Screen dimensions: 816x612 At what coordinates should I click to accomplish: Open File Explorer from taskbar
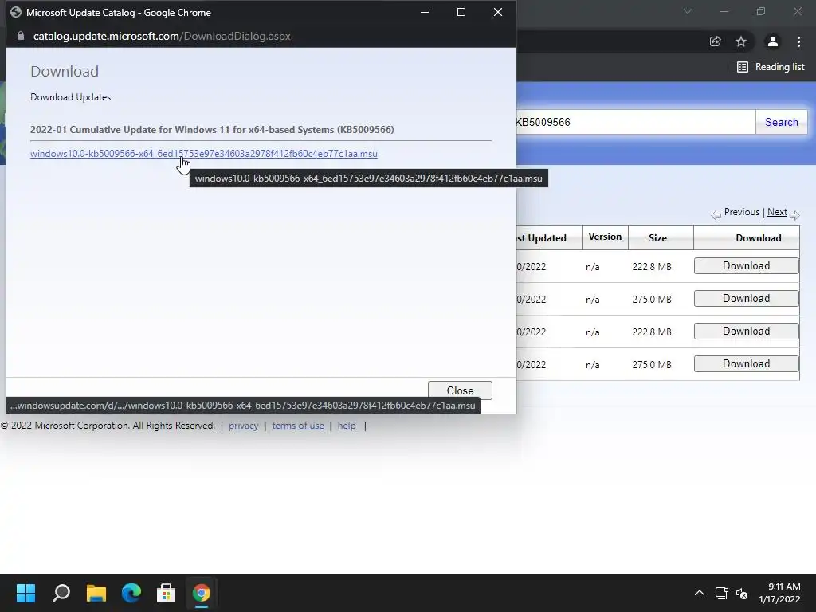(96, 593)
